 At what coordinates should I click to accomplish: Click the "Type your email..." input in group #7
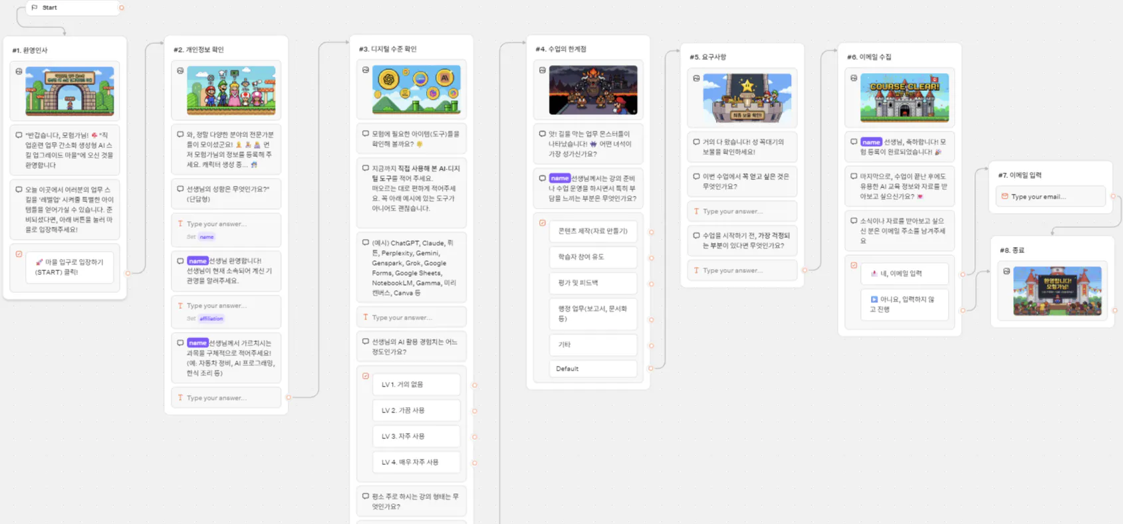point(1051,197)
